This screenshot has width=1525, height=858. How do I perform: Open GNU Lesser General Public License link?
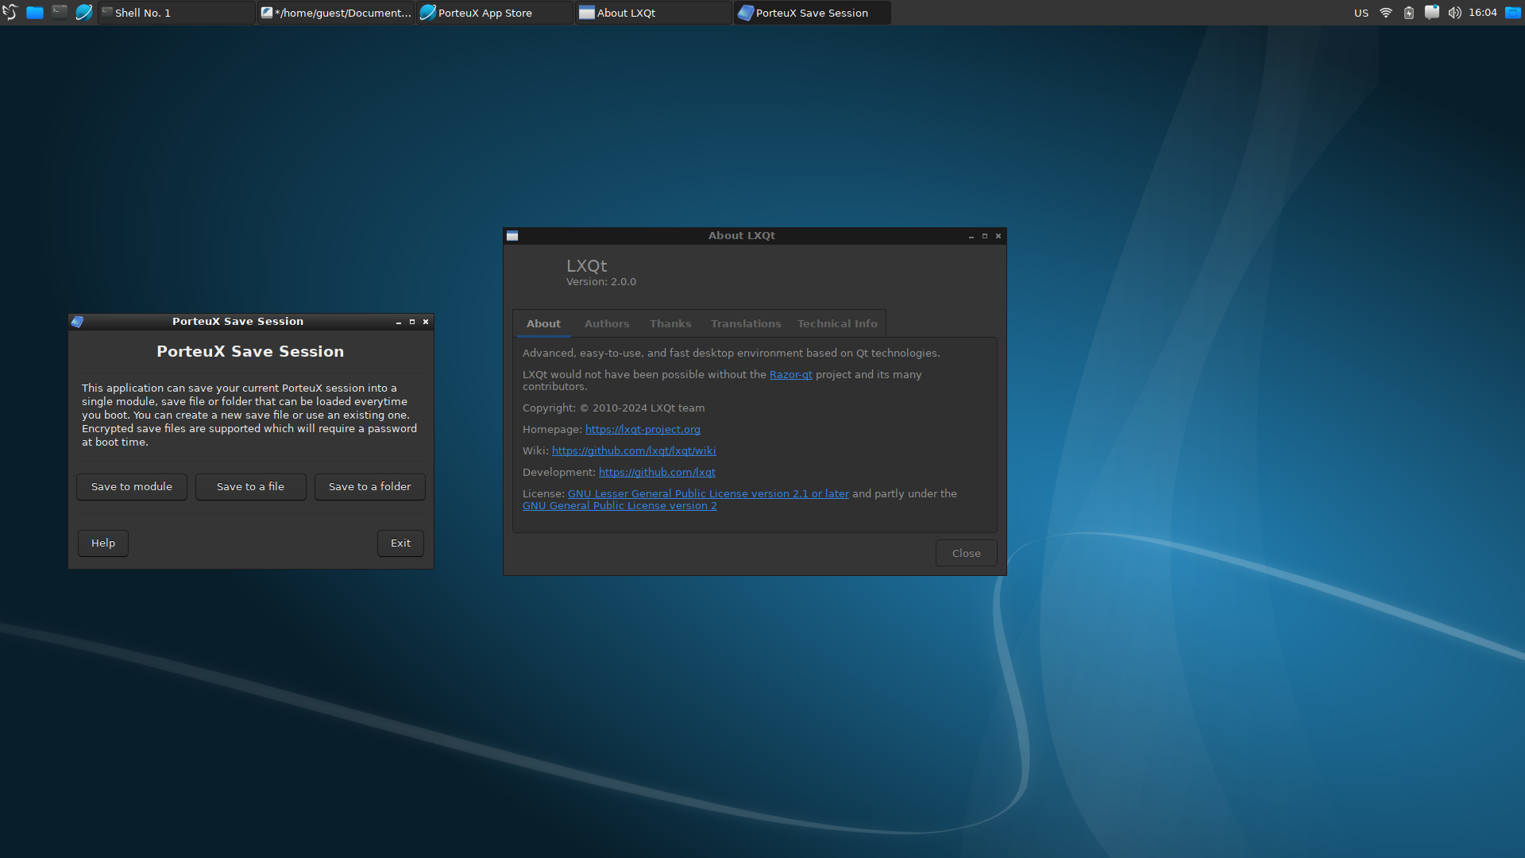pyautogui.click(x=708, y=494)
